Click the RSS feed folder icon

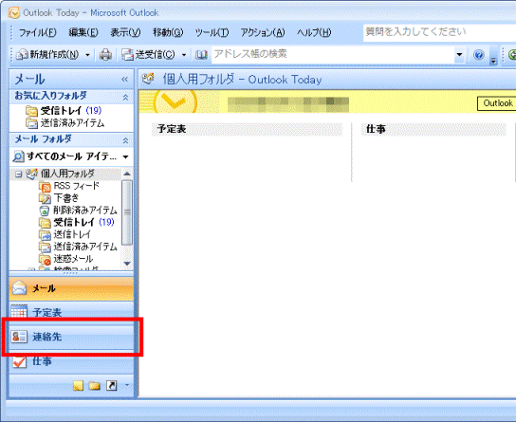click(x=45, y=187)
